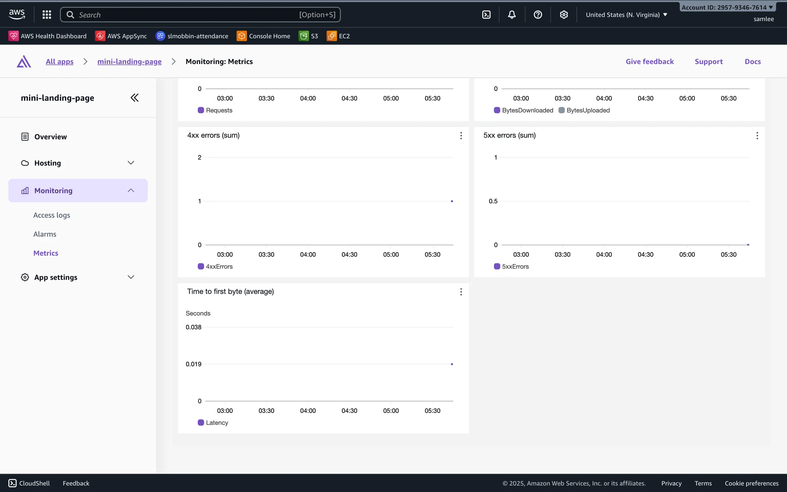Open the All apps breadcrumb link
Image resolution: width=787 pixels, height=492 pixels.
click(59, 61)
